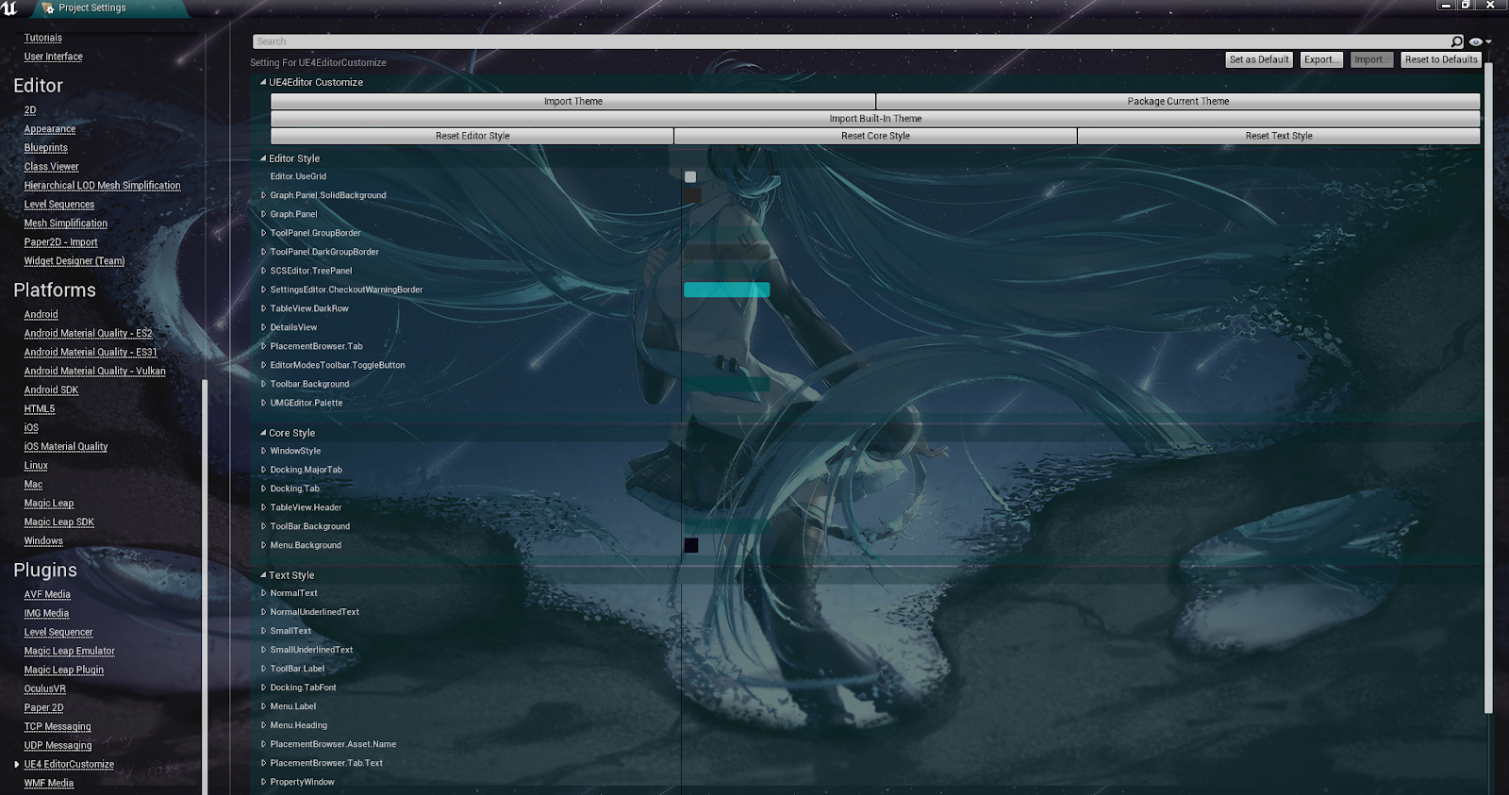Open the iOS Material Quality settings

click(66, 447)
